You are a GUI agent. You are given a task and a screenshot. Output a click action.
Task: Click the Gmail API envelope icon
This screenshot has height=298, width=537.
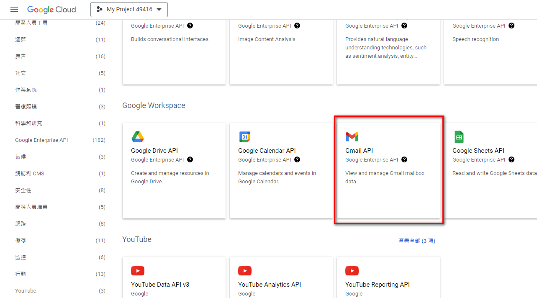[352, 136]
